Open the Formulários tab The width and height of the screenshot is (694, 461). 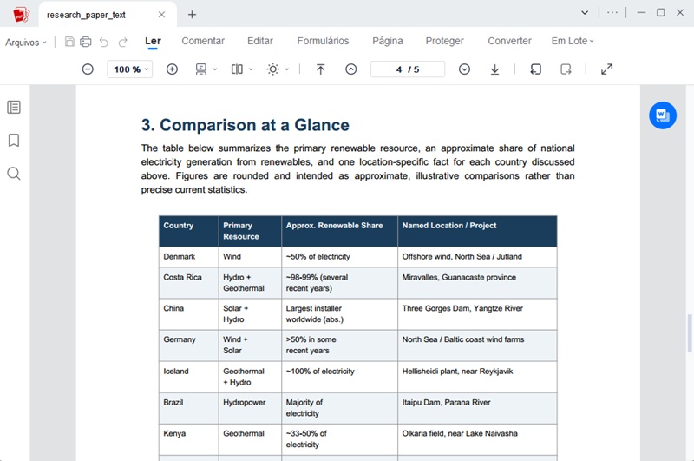coord(323,41)
